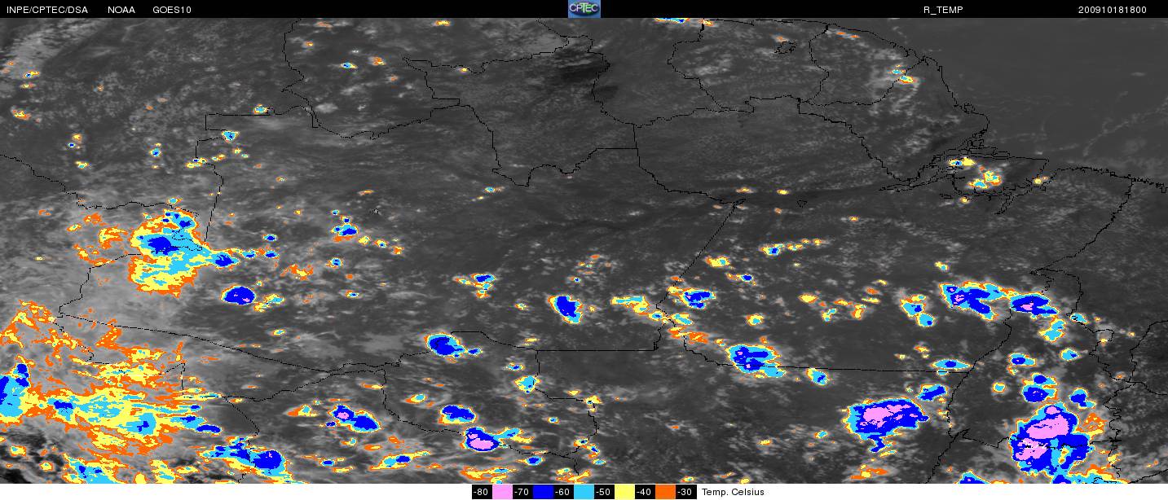Select the yellow legend color swatch
The image size is (1168, 500).
624,492
